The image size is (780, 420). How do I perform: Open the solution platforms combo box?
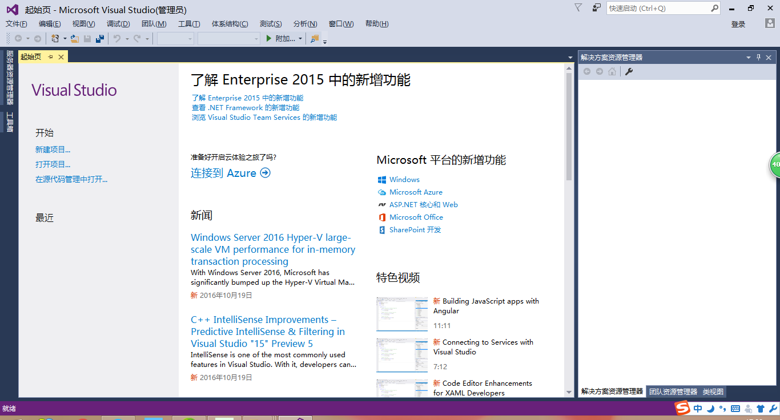229,38
